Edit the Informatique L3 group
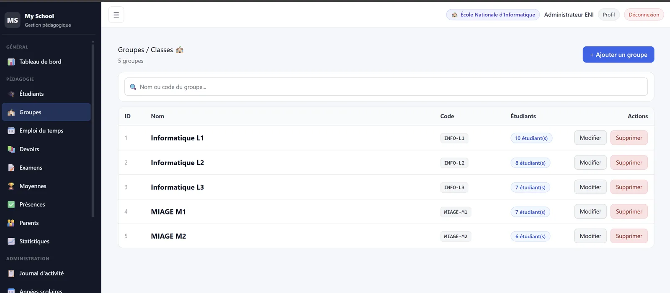Screen dimensions: 670x293 pyautogui.click(x=590, y=187)
